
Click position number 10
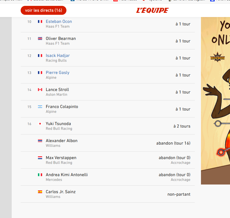click(29, 22)
